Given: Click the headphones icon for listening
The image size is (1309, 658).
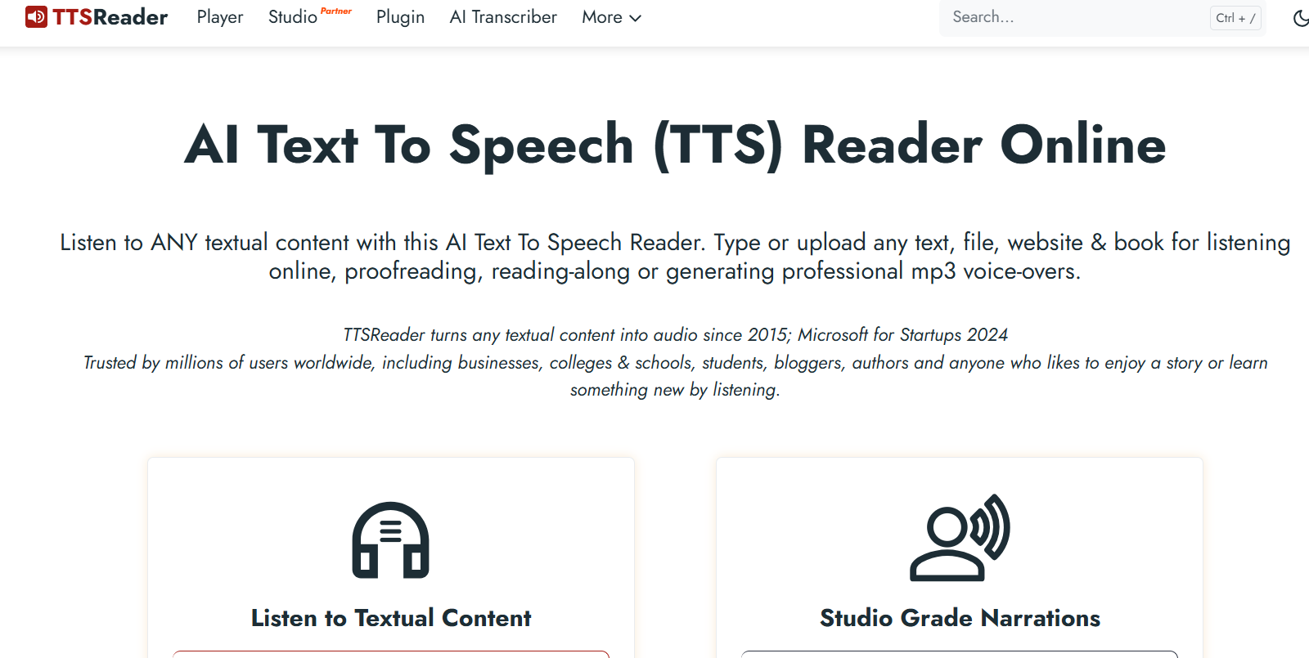Looking at the screenshot, I should [x=391, y=540].
